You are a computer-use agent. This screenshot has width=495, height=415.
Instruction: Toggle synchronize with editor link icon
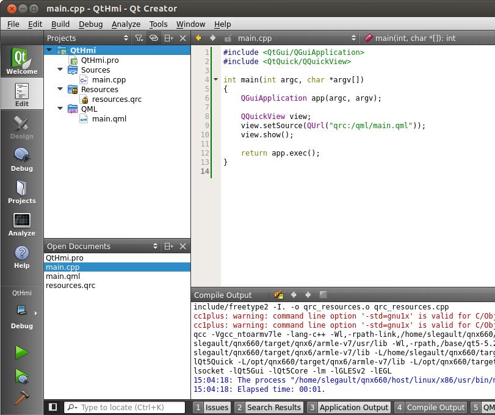click(x=154, y=38)
